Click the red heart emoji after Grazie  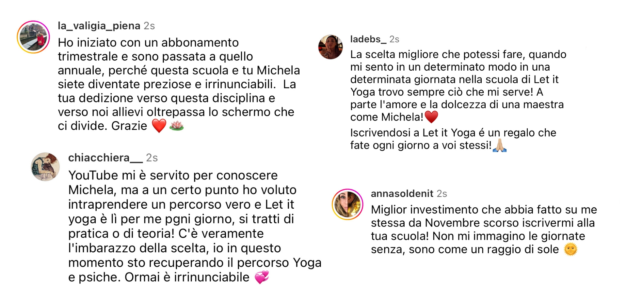(159, 126)
